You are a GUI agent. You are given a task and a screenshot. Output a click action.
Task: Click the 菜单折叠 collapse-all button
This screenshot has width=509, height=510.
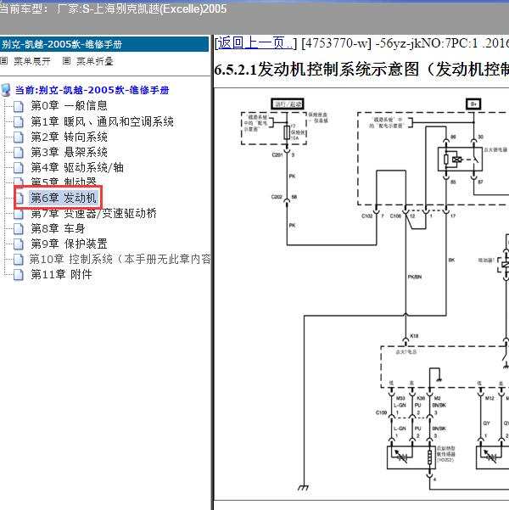(x=95, y=61)
